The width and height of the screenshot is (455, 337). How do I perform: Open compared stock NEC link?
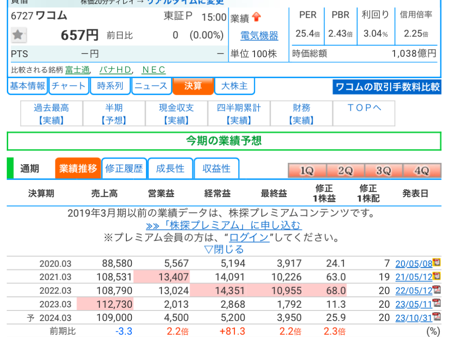click(x=154, y=70)
